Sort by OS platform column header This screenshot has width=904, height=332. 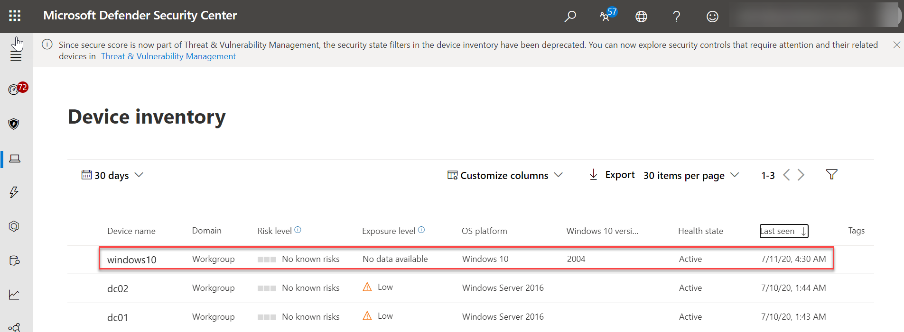tap(484, 231)
